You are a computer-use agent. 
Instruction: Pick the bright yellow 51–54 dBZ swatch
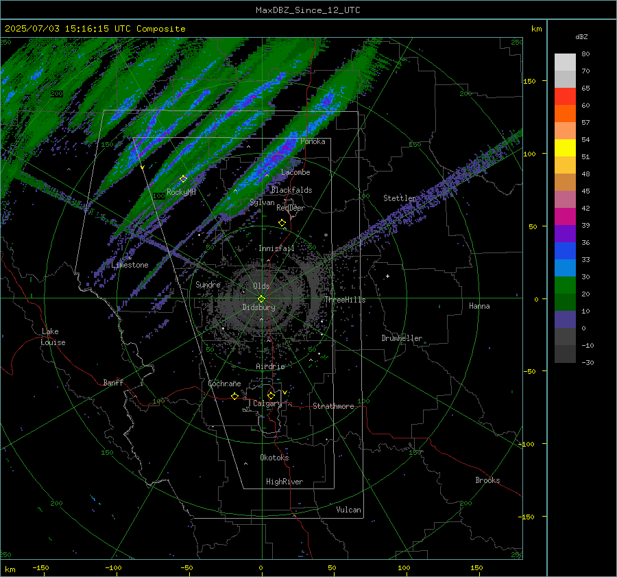[565, 148]
